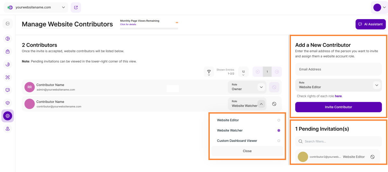Click the 'here' role rights link
The width and height of the screenshot is (388, 172).
tap(338, 96)
